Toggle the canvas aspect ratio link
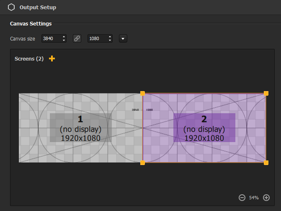This screenshot has width=281, height=211. 77,38
